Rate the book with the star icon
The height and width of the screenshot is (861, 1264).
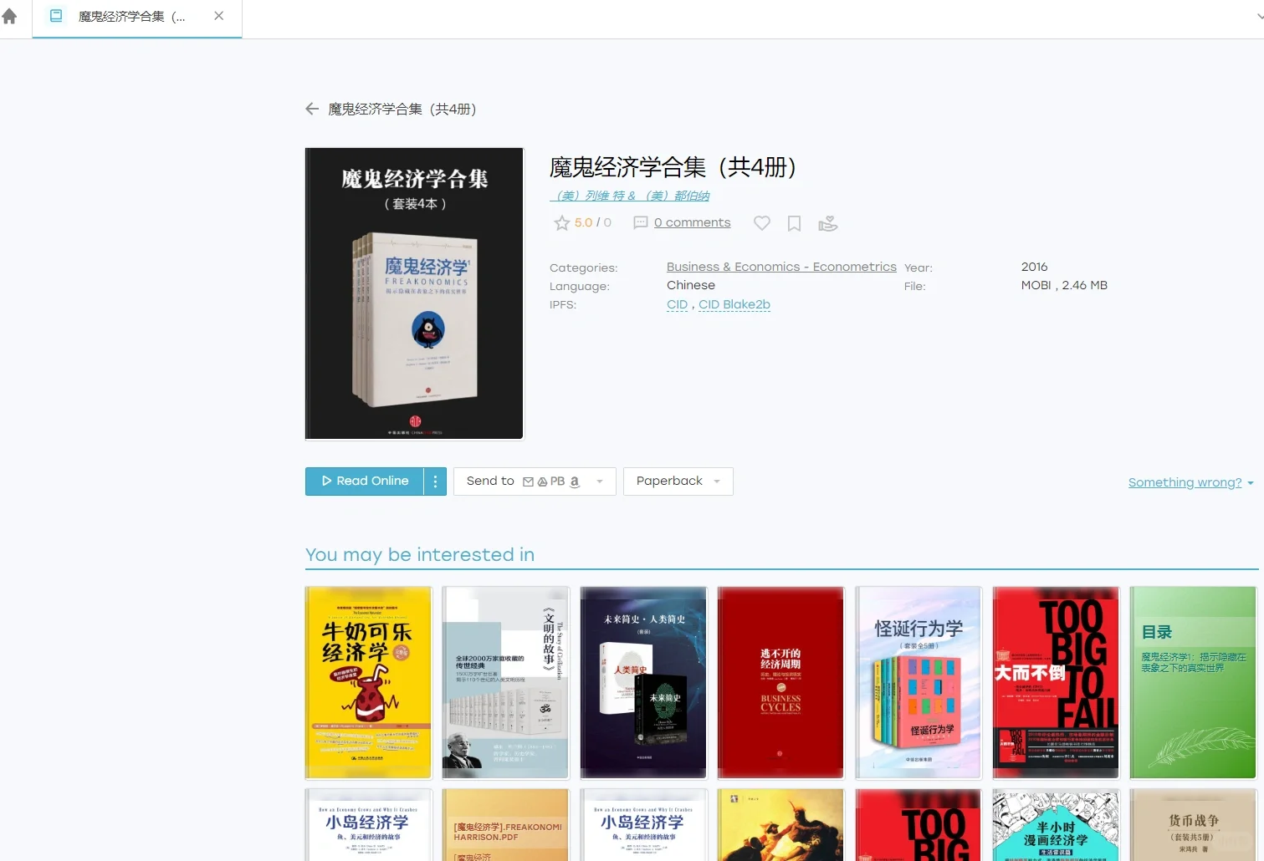pos(561,223)
